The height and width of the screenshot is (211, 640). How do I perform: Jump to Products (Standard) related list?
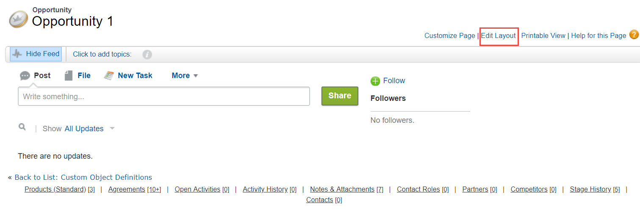(55, 189)
